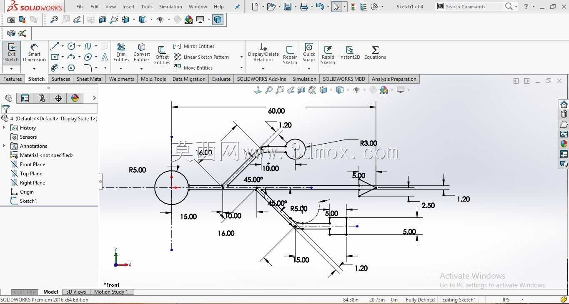The height and width of the screenshot is (304, 569).
Task: Select the Line sketch tool
Action: (x=55, y=46)
